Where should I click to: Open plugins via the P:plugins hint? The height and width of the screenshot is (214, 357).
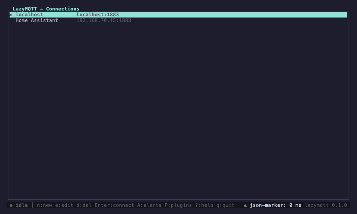pyautogui.click(x=178, y=205)
